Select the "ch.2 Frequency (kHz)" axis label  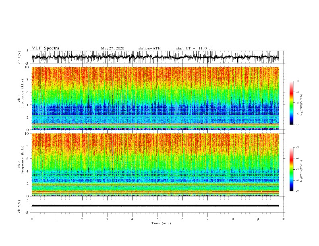click(21, 160)
